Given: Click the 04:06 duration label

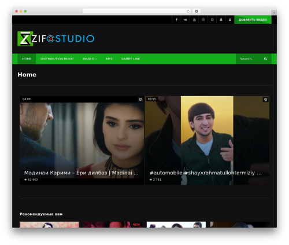Looking at the screenshot, I should point(27,99).
